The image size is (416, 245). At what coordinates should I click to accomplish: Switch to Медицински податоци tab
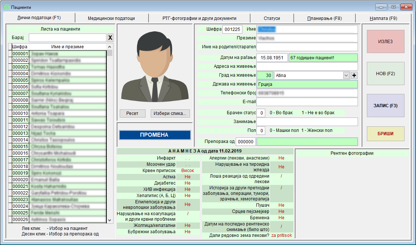tap(111, 18)
